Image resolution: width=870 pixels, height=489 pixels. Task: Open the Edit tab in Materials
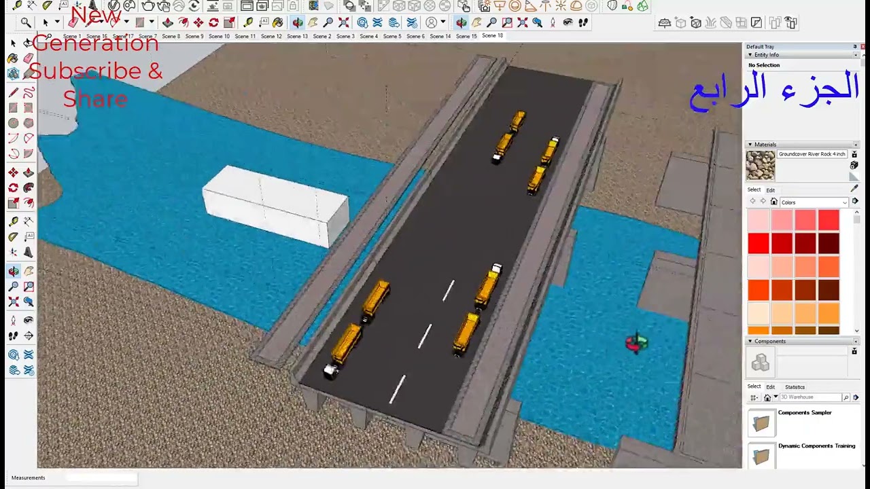click(x=770, y=190)
